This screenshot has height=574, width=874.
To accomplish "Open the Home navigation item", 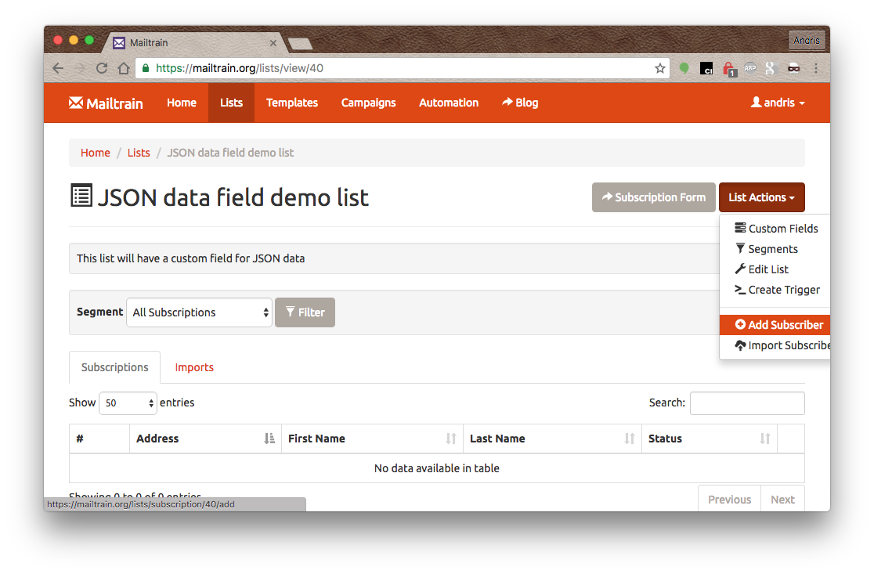I will tap(182, 103).
